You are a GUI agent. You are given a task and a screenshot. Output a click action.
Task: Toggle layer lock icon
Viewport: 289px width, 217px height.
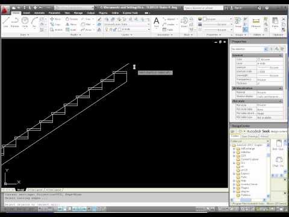[x=115, y=30]
